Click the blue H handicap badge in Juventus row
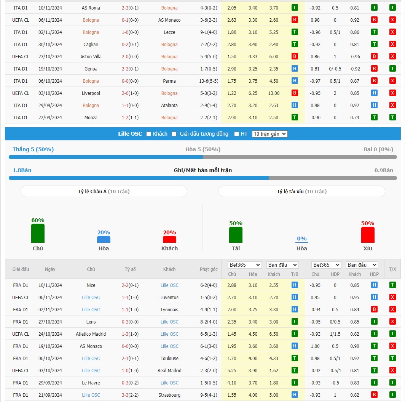Viewport: 405px width, 402px height. coord(374,297)
